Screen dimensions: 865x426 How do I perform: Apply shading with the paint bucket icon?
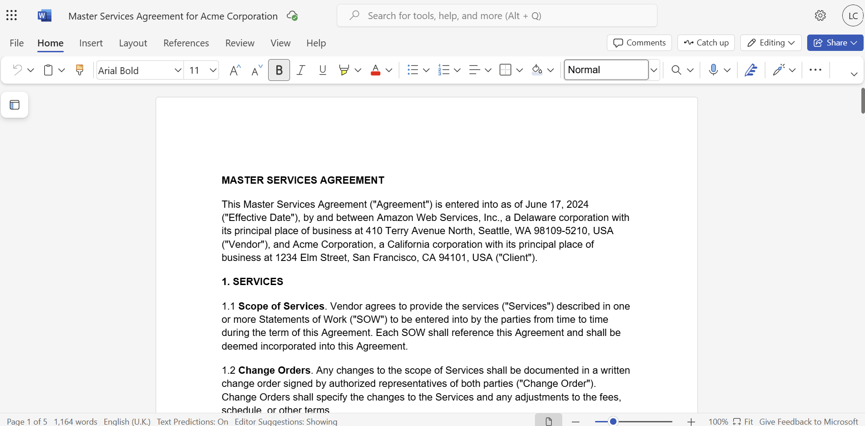pos(537,70)
